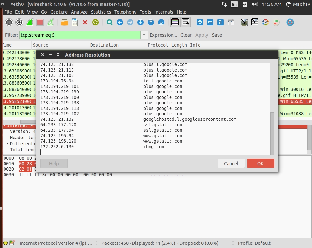Image resolution: width=312 pixels, height=248 pixels.
Task: Click the Expression... button
Action: tap(163, 35)
